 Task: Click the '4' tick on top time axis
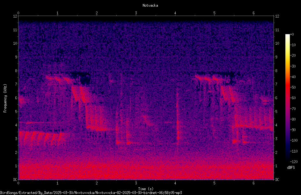[175, 13]
